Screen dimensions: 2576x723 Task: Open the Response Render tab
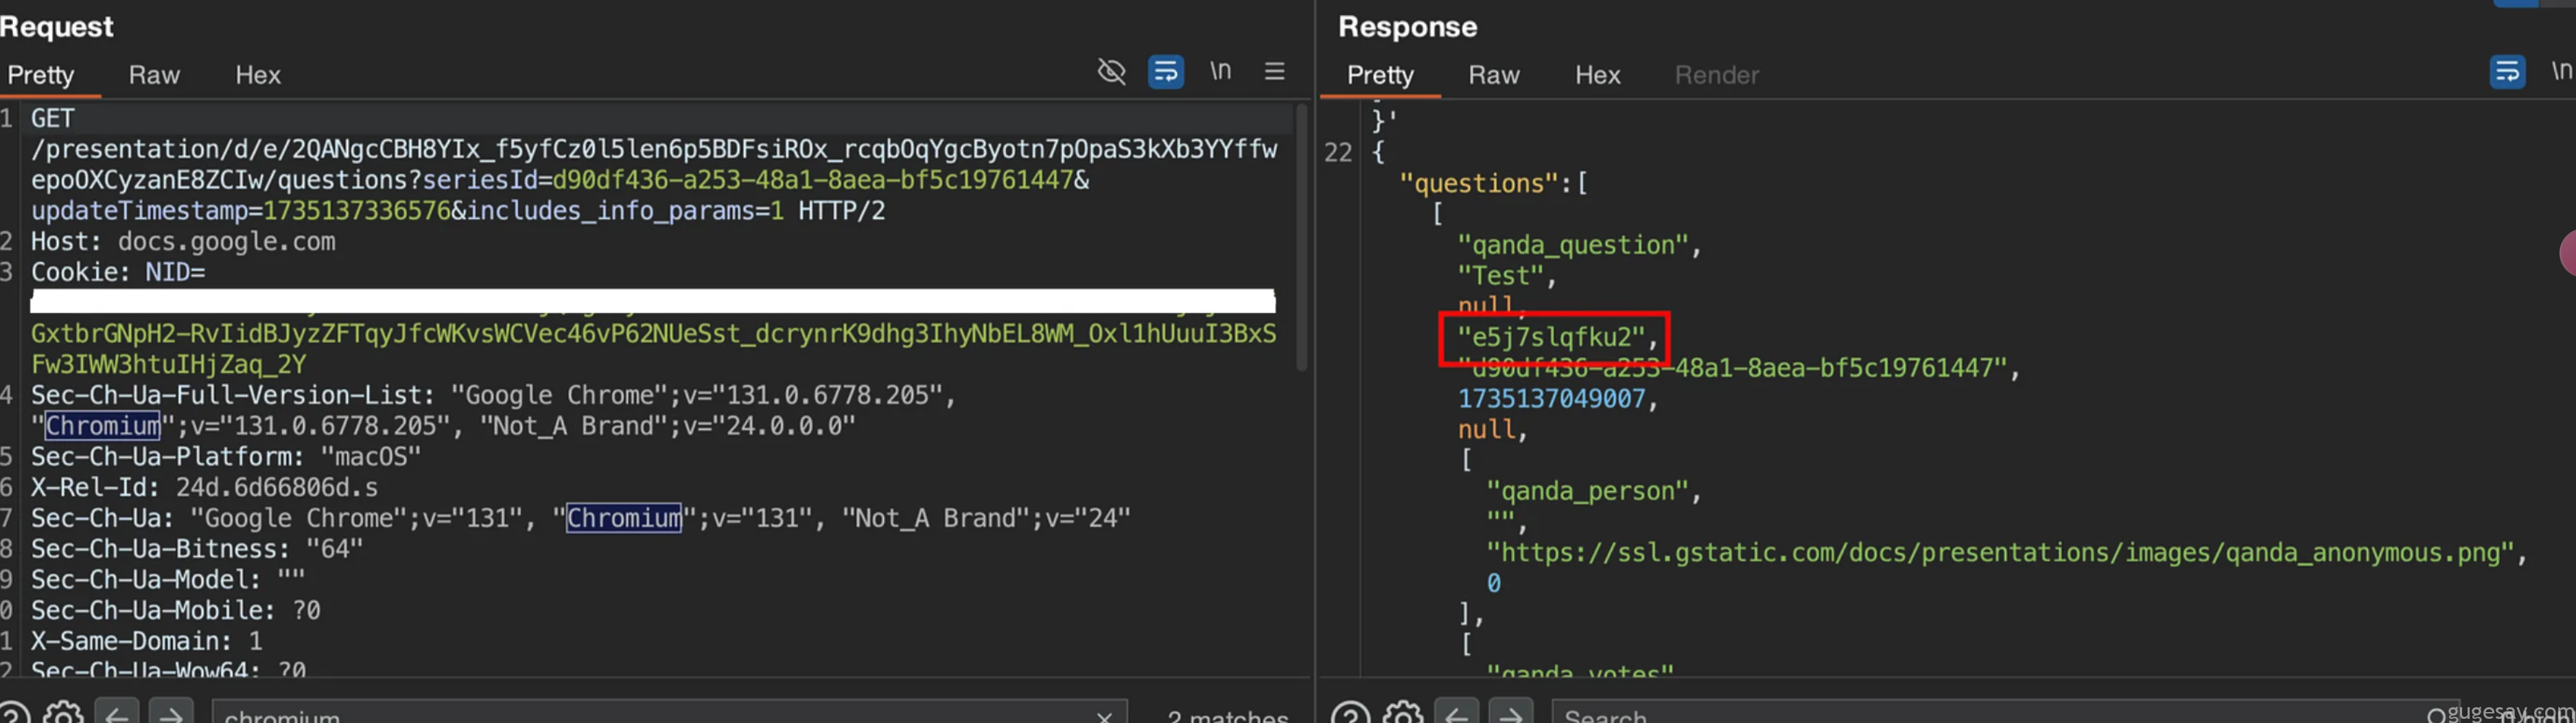1716,75
